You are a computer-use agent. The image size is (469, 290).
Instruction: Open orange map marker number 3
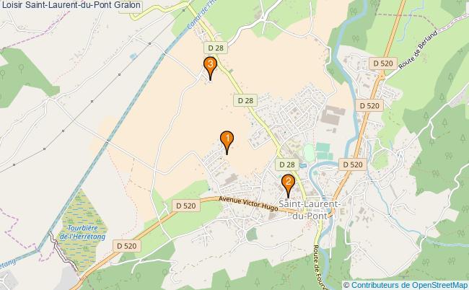coord(210,69)
